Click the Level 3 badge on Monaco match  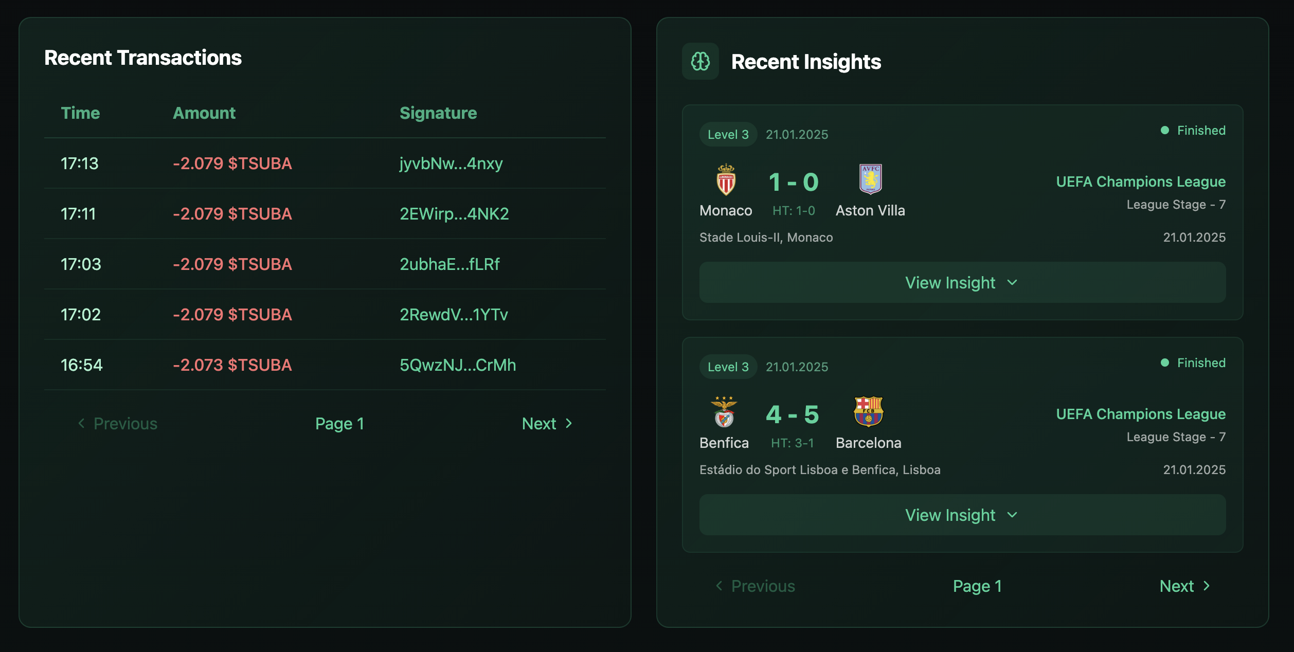coord(728,134)
